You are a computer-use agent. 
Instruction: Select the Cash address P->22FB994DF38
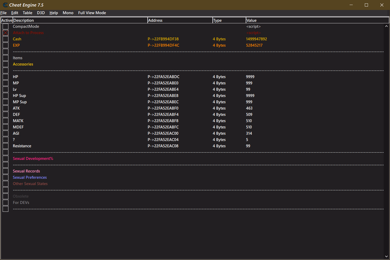[163, 39]
